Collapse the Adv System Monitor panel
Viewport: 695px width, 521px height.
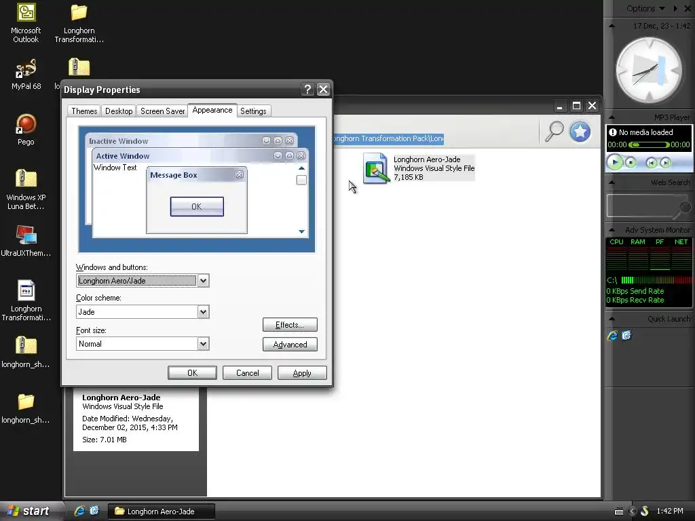coord(612,230)
